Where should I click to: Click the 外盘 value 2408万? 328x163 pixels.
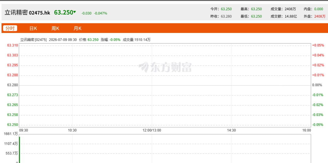(320, 16)
